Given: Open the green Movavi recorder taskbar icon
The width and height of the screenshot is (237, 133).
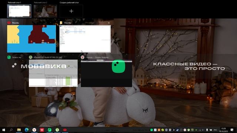Looking at the screenshot, I should pos(50,130).
